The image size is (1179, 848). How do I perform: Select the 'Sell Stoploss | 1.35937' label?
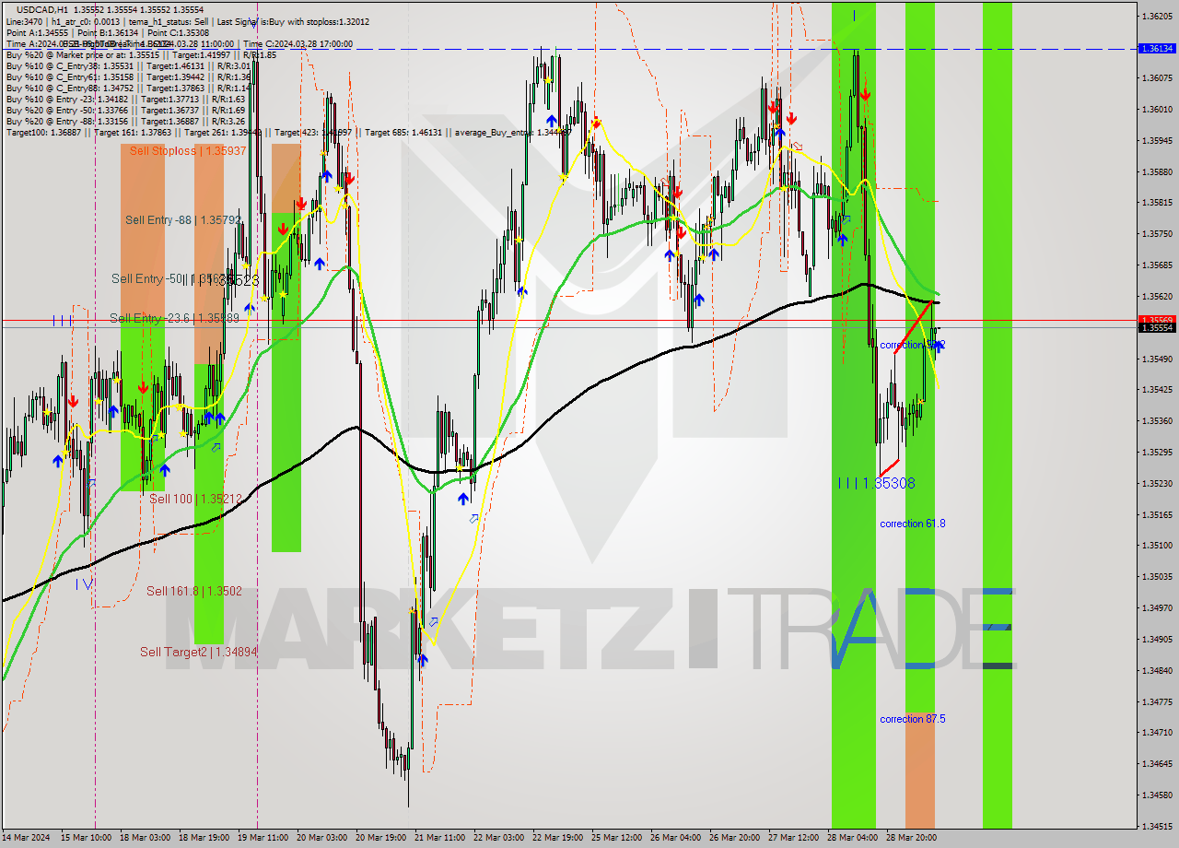point(188,150)
